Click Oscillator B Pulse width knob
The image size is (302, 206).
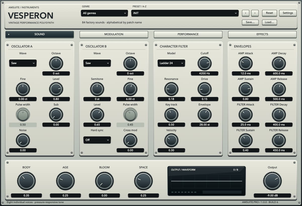coord(130,115)
